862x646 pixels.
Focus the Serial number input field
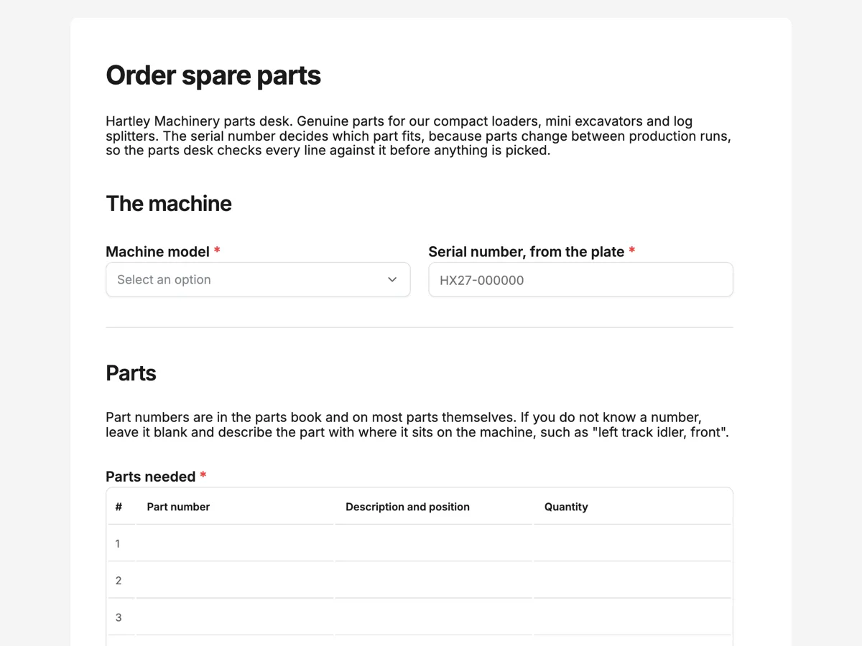580,279
